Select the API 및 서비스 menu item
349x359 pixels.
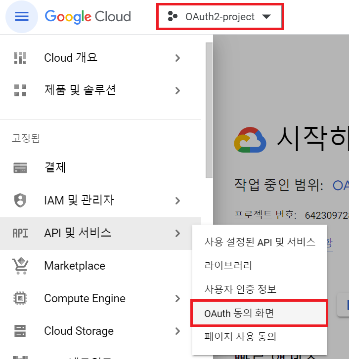coord(101,233)
